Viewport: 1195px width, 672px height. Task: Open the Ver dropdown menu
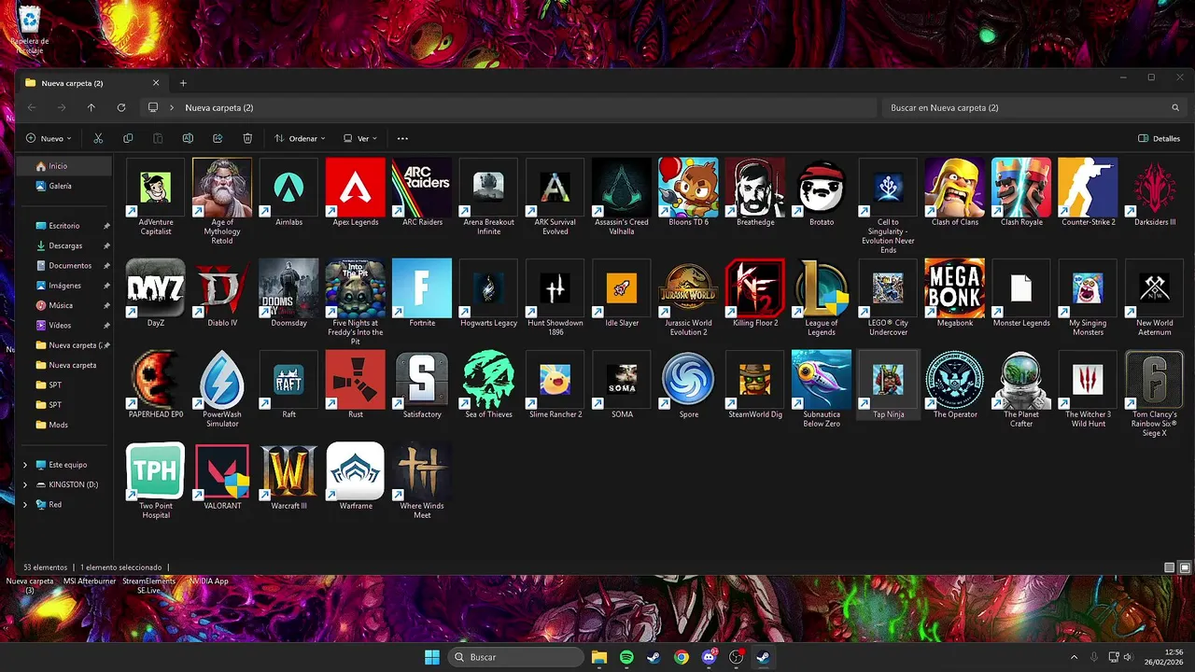point(359,138)
